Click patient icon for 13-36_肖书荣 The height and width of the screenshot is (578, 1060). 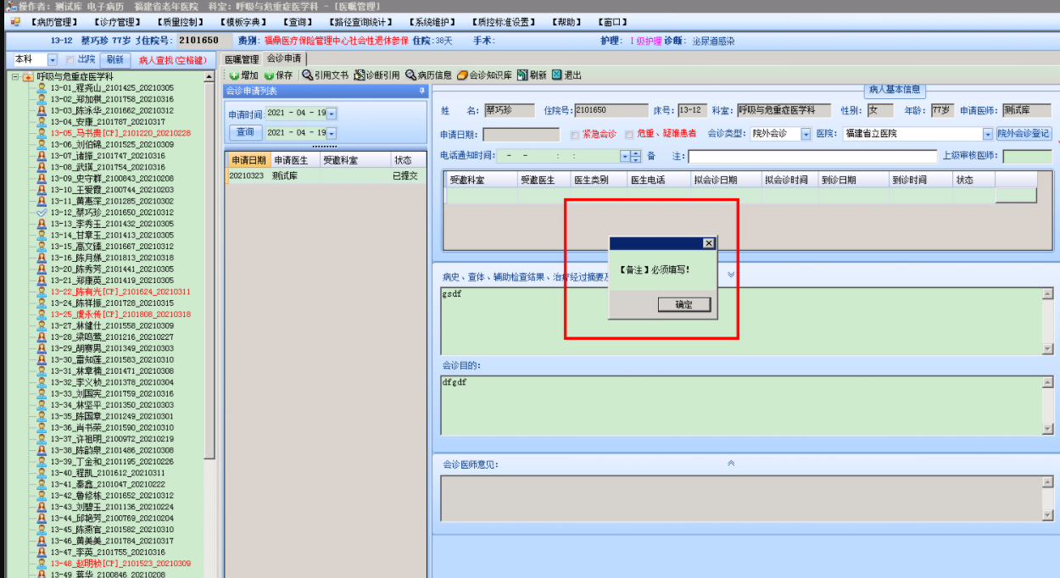point(41,428)
